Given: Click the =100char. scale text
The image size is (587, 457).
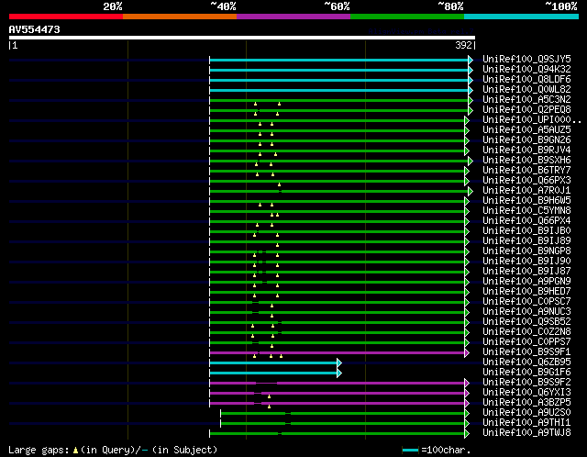Looking at the screenshot, I should (x=446, y=450).
